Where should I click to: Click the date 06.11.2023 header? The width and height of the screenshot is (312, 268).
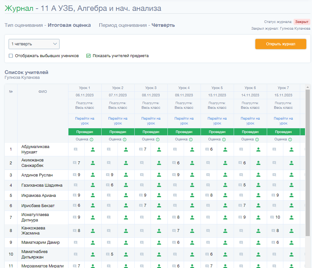coord(85,95)
